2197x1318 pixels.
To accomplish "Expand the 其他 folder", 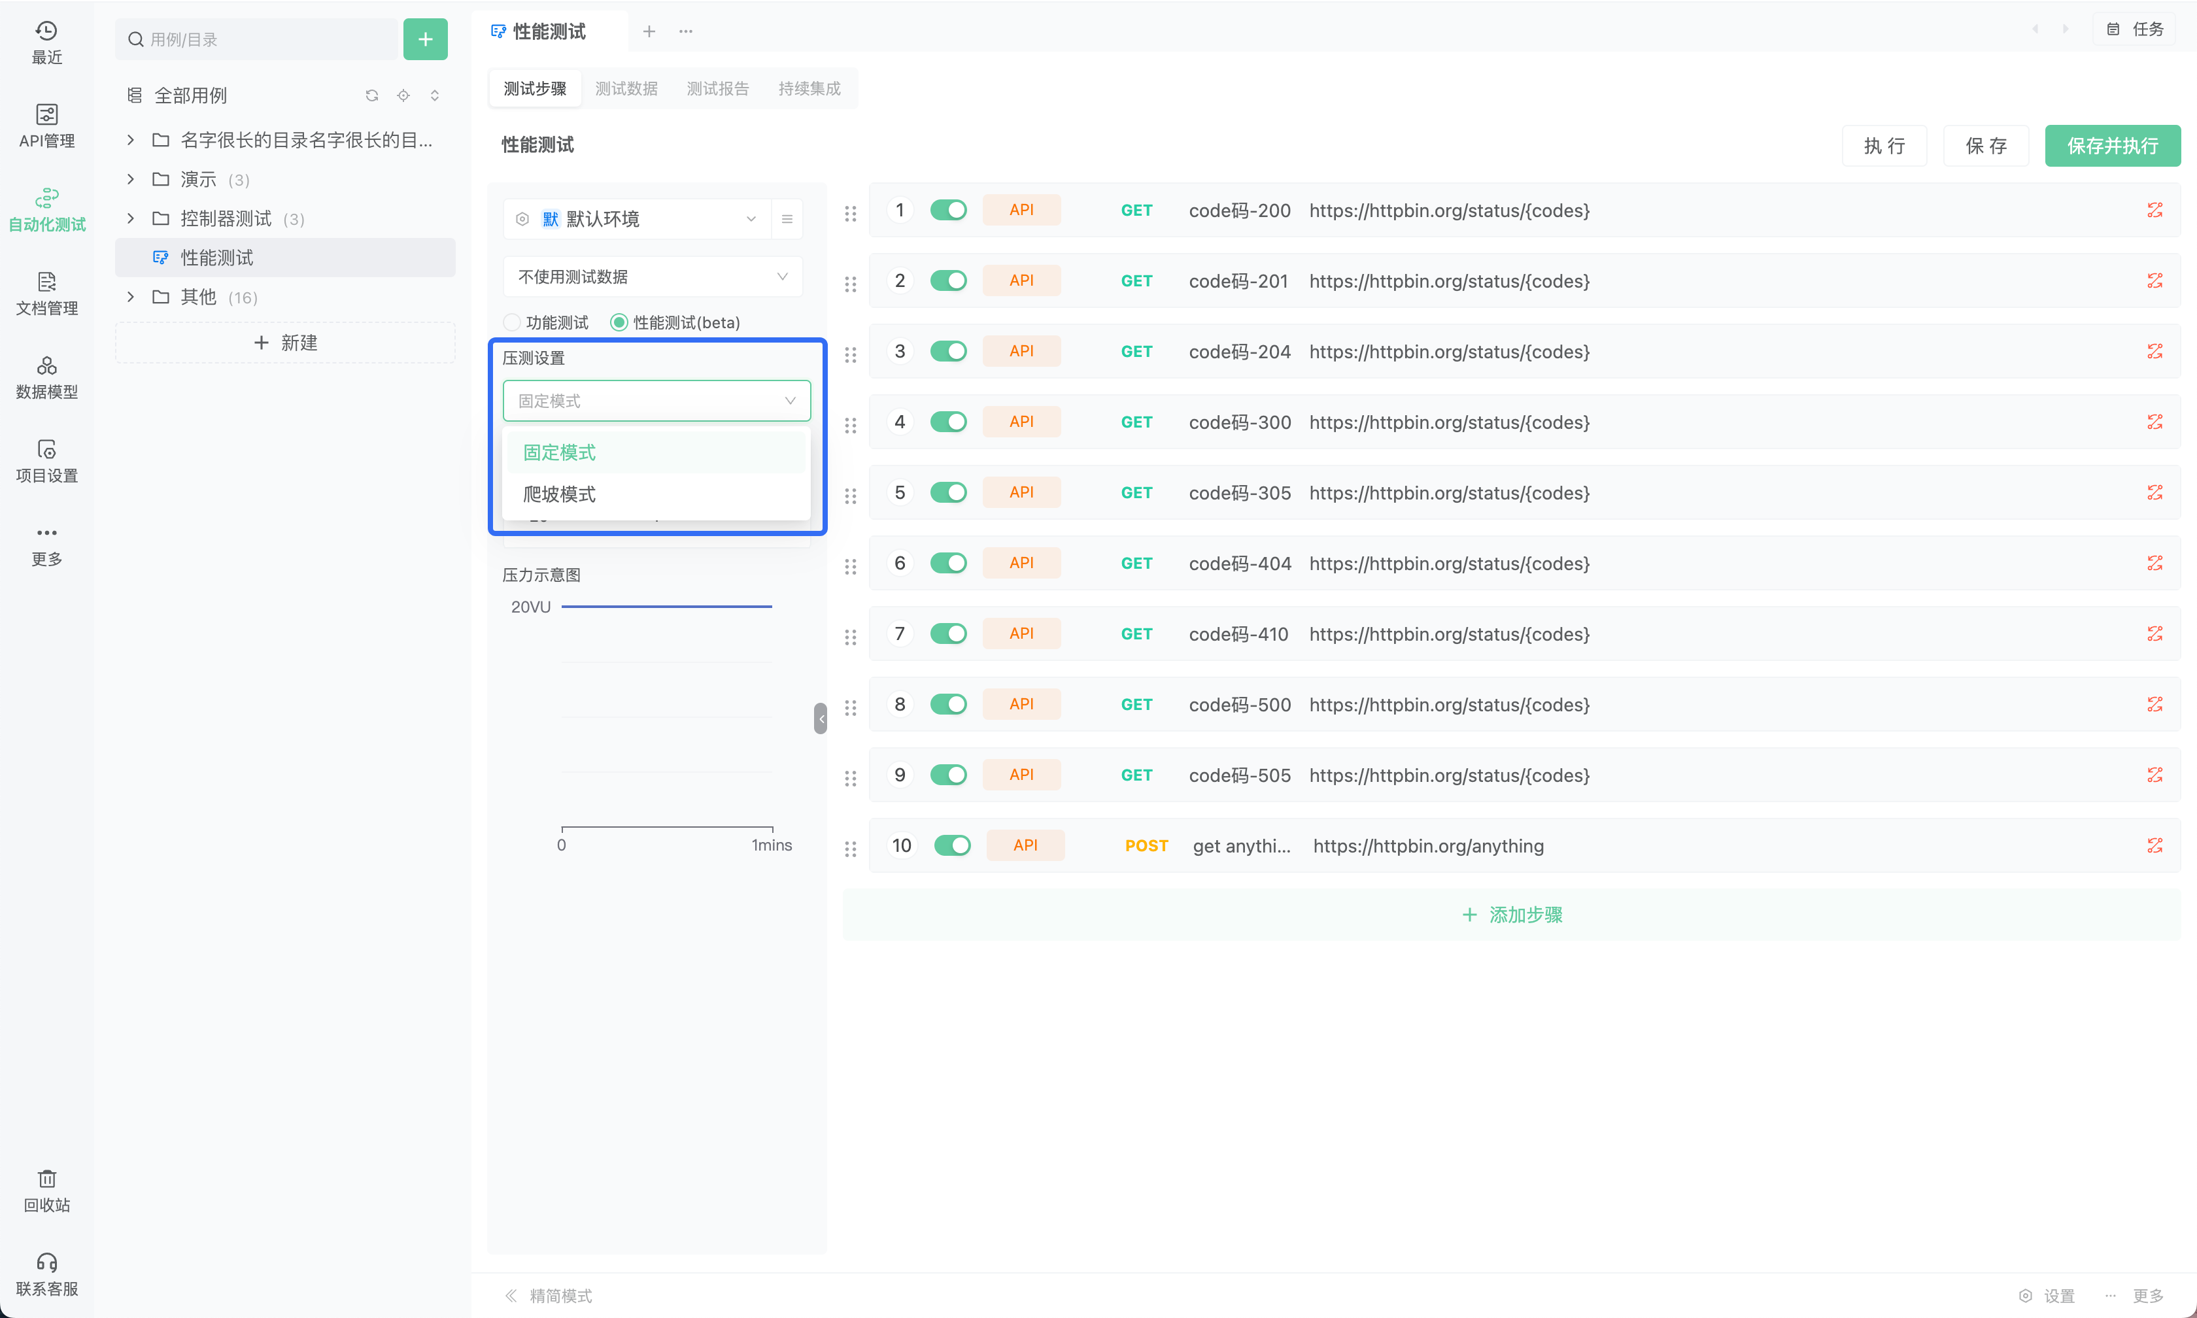I will click(x=131, y=297).
